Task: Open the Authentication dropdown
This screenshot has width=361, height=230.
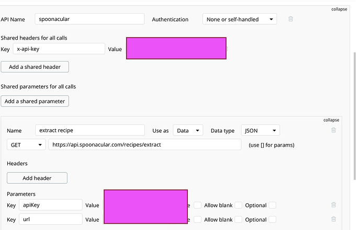Action: tap(240, 19)
